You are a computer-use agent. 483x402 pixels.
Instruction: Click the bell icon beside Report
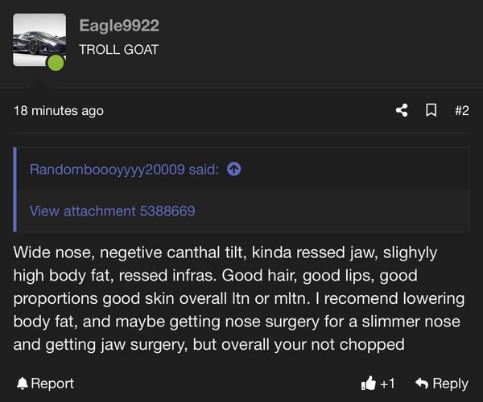[x=23, y=384]
